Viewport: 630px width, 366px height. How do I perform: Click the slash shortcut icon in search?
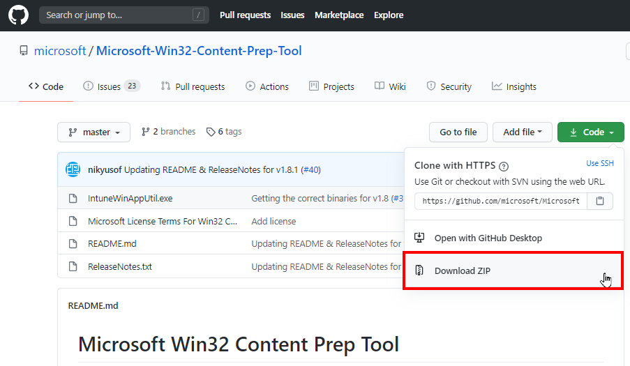click(198, 15)
